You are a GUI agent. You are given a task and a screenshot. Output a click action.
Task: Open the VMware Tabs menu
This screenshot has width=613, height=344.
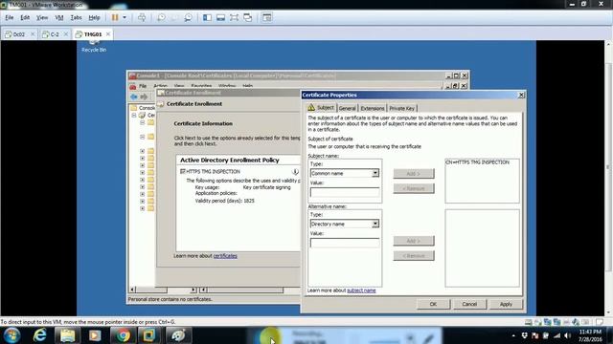(76, 17)
